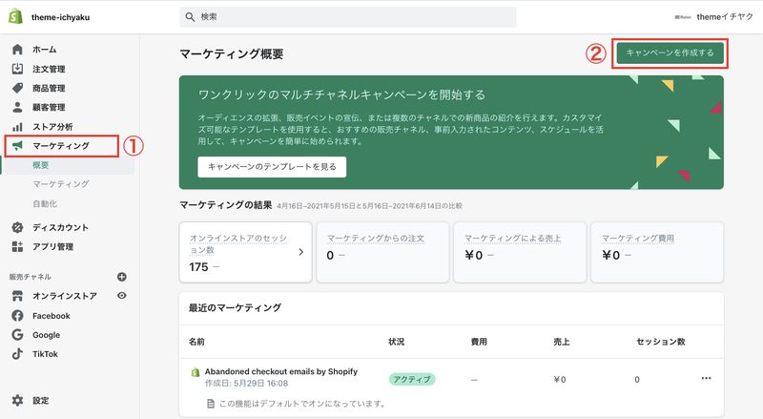Open ディスカウント percent badge icon

point(17,227)
